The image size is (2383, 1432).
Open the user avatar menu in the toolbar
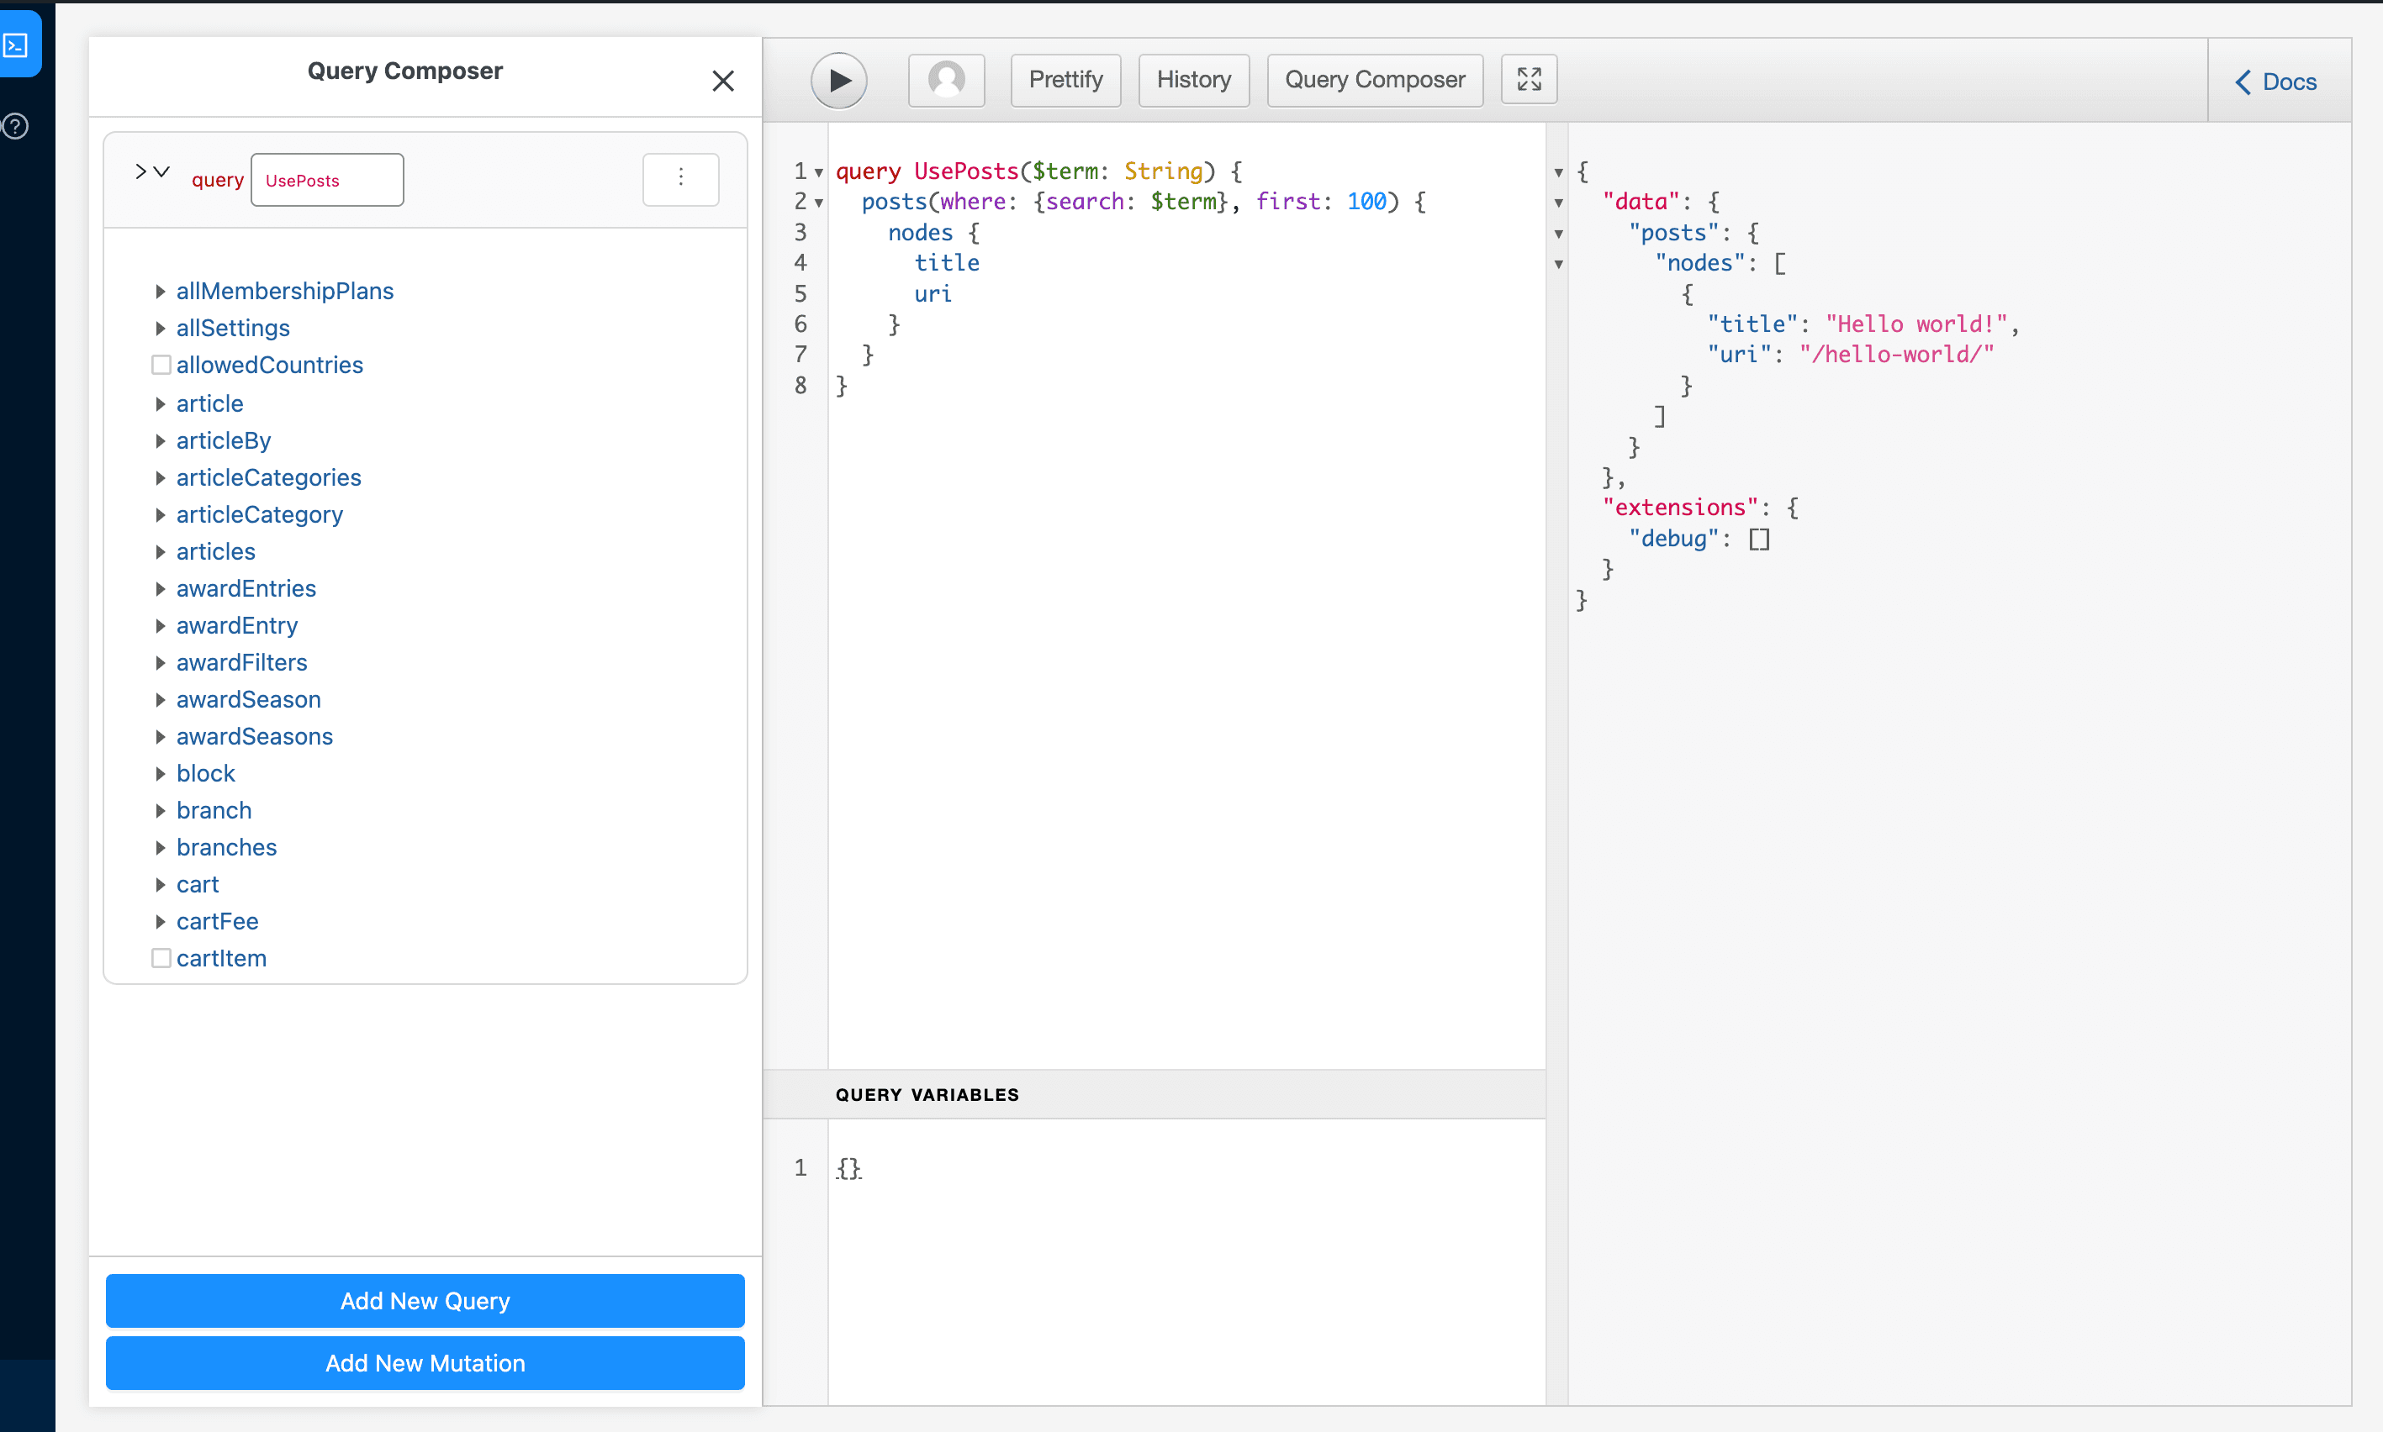click(x=944, y=80)
